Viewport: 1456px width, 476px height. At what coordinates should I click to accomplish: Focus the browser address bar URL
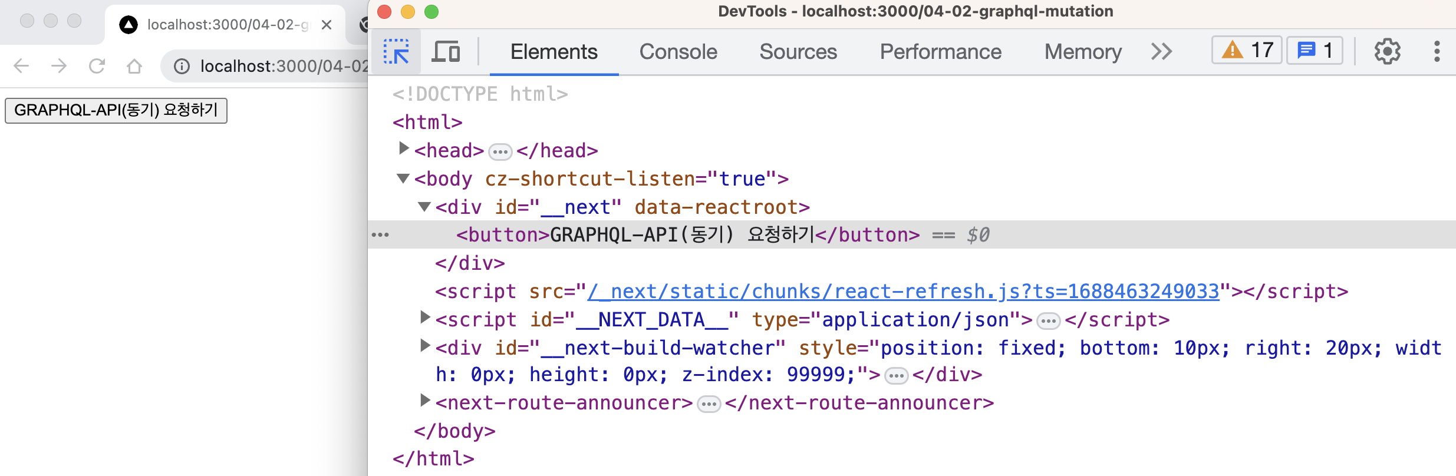click(284, 66)
